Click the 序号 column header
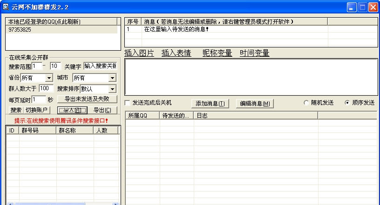The image size is (380, 205). coord(133,21)
